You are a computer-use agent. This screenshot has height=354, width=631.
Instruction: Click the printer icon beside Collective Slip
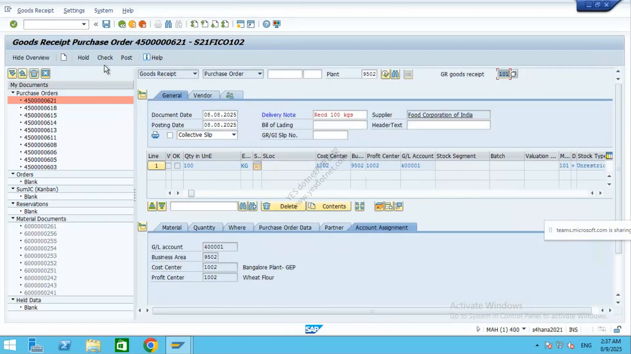pyautogui.click(x=155, y=135)
